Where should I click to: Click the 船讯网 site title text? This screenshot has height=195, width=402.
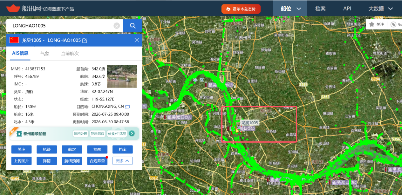31,8
